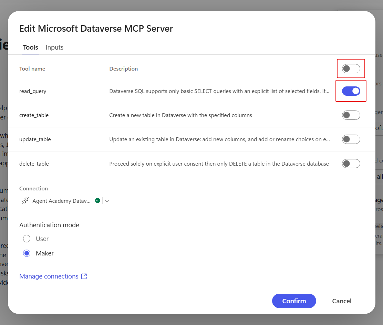The image size is (383, 325).
Task: Cancel editing the MCP server
Action: [x=342, y=301]
